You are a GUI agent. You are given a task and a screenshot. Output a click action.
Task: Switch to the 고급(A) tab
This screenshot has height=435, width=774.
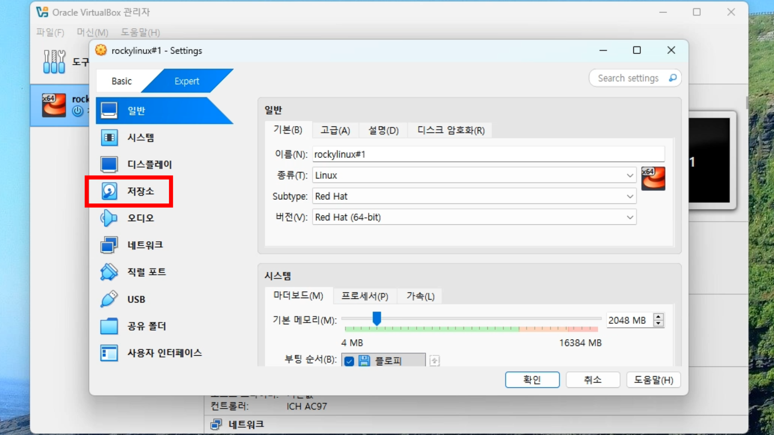tap(335, 130)
